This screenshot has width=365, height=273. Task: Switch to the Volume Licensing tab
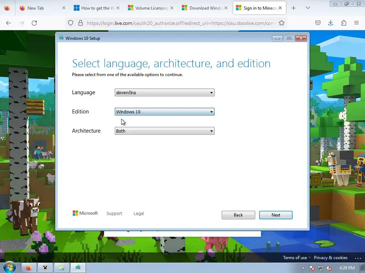point(151,8)
